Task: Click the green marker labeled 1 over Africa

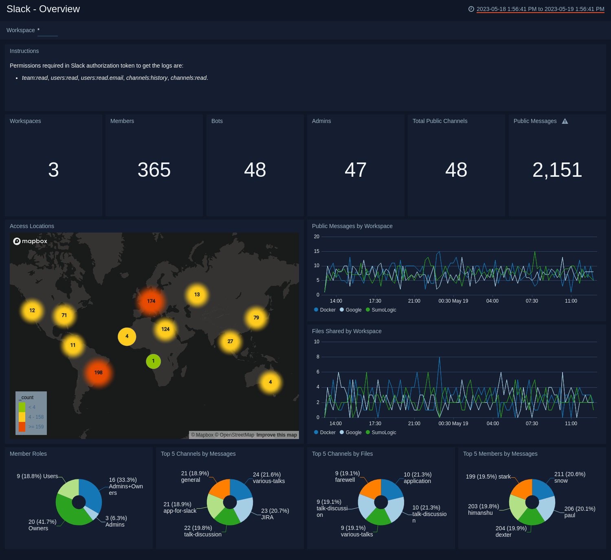Action: [x=153, y=361]
